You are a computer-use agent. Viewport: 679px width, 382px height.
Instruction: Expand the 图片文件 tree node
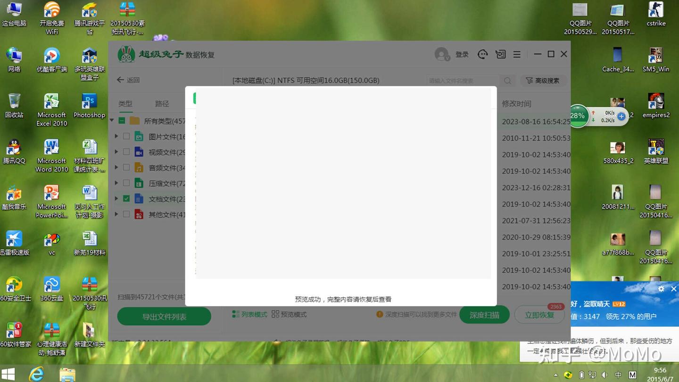117,136
